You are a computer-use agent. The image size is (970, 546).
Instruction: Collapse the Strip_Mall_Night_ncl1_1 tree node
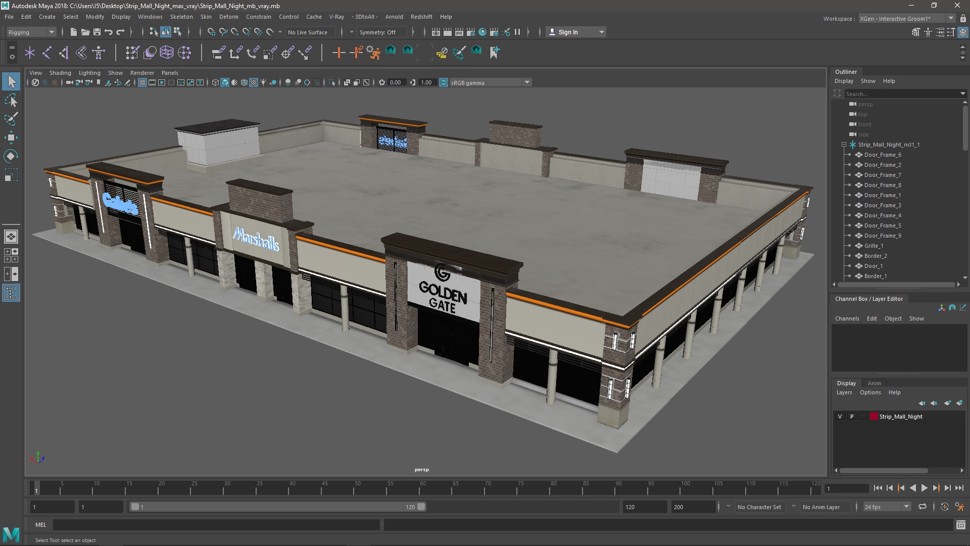(844, 145)
